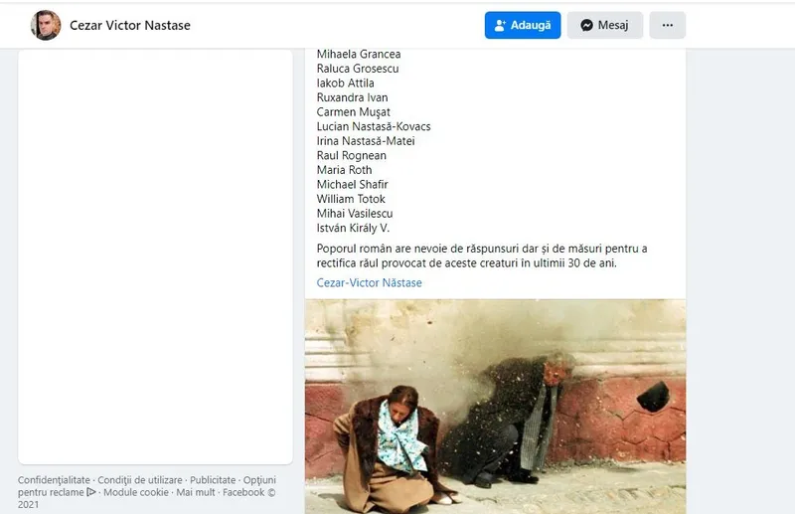Open Condiții de utilizare link
The width and height of the screenshot is (795, 514).
pyautogui.click(x=140, y=479)
